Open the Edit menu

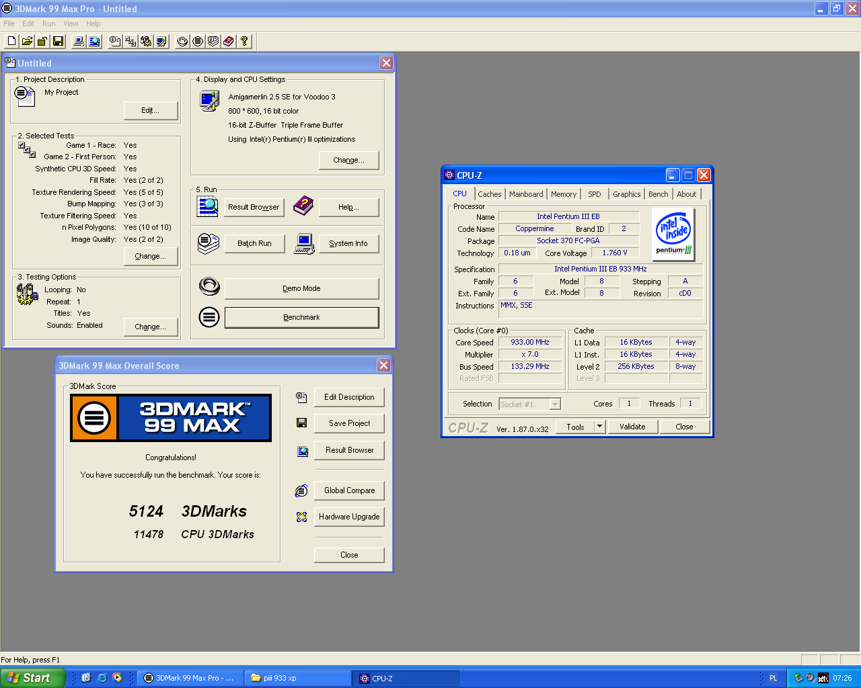point(28,24)
